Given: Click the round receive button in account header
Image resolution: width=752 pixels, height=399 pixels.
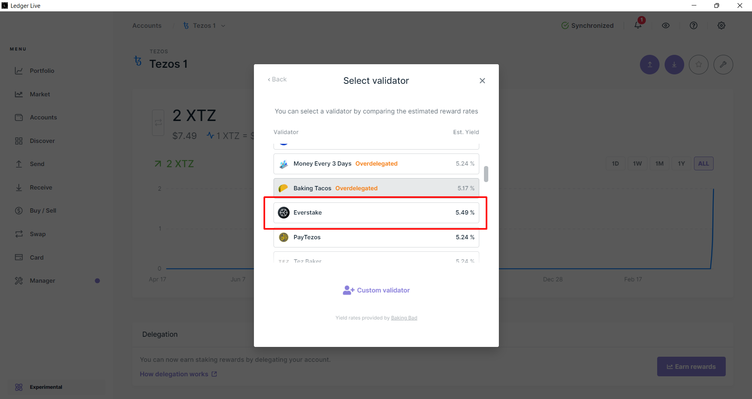Looking at the screenshot, I should 674,65.
